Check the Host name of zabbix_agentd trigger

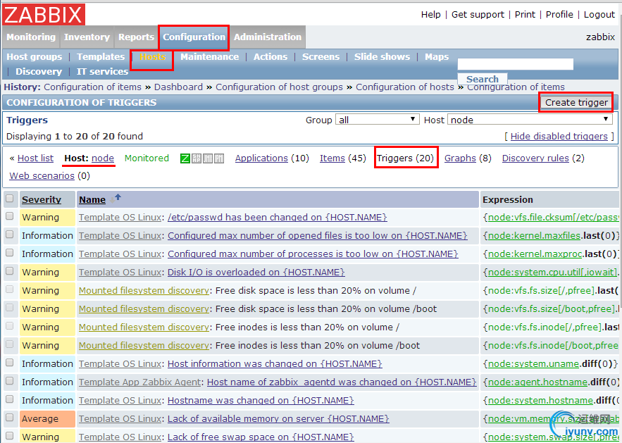[x=10, y=381]
